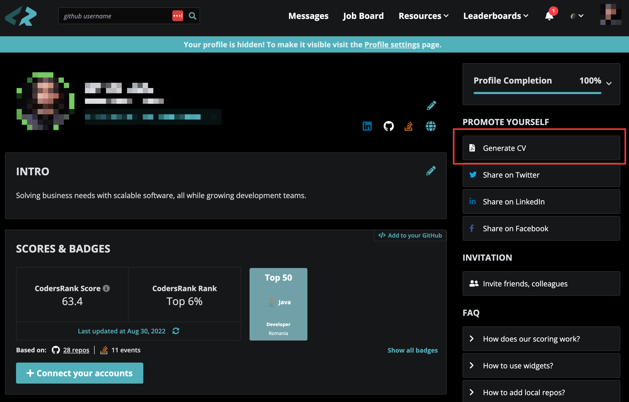629x402 pixels.
Task: Open the LinkedIn profile icon
Action: (x=367, y=126)
